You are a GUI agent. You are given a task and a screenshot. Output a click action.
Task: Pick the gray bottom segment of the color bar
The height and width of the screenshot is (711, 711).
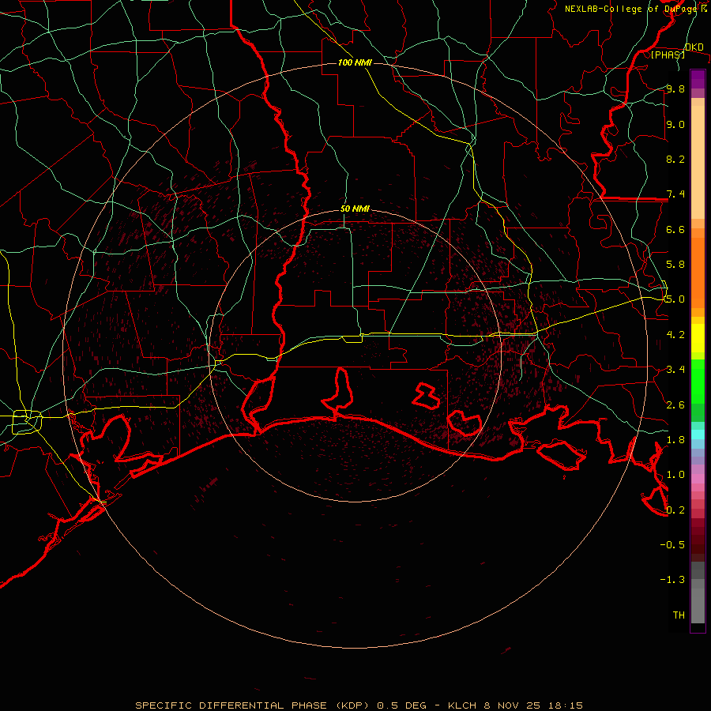[x=698, y=601]
